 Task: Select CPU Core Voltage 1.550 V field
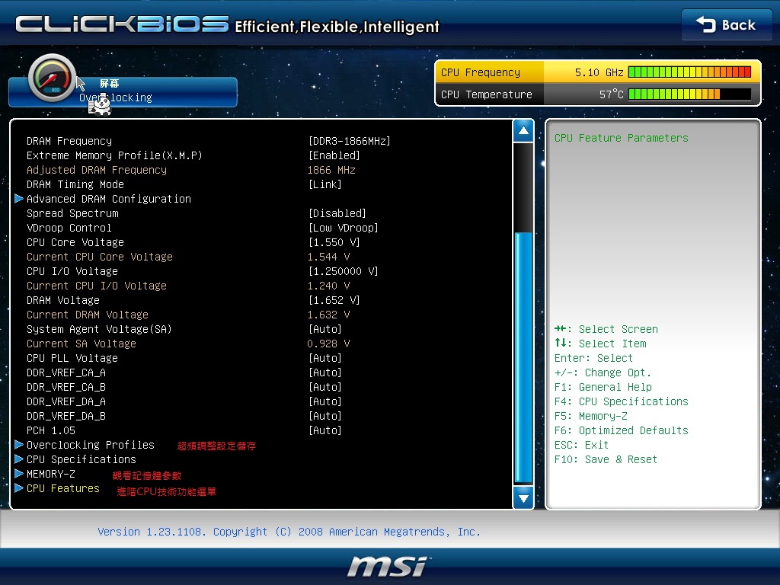[334, 242]
